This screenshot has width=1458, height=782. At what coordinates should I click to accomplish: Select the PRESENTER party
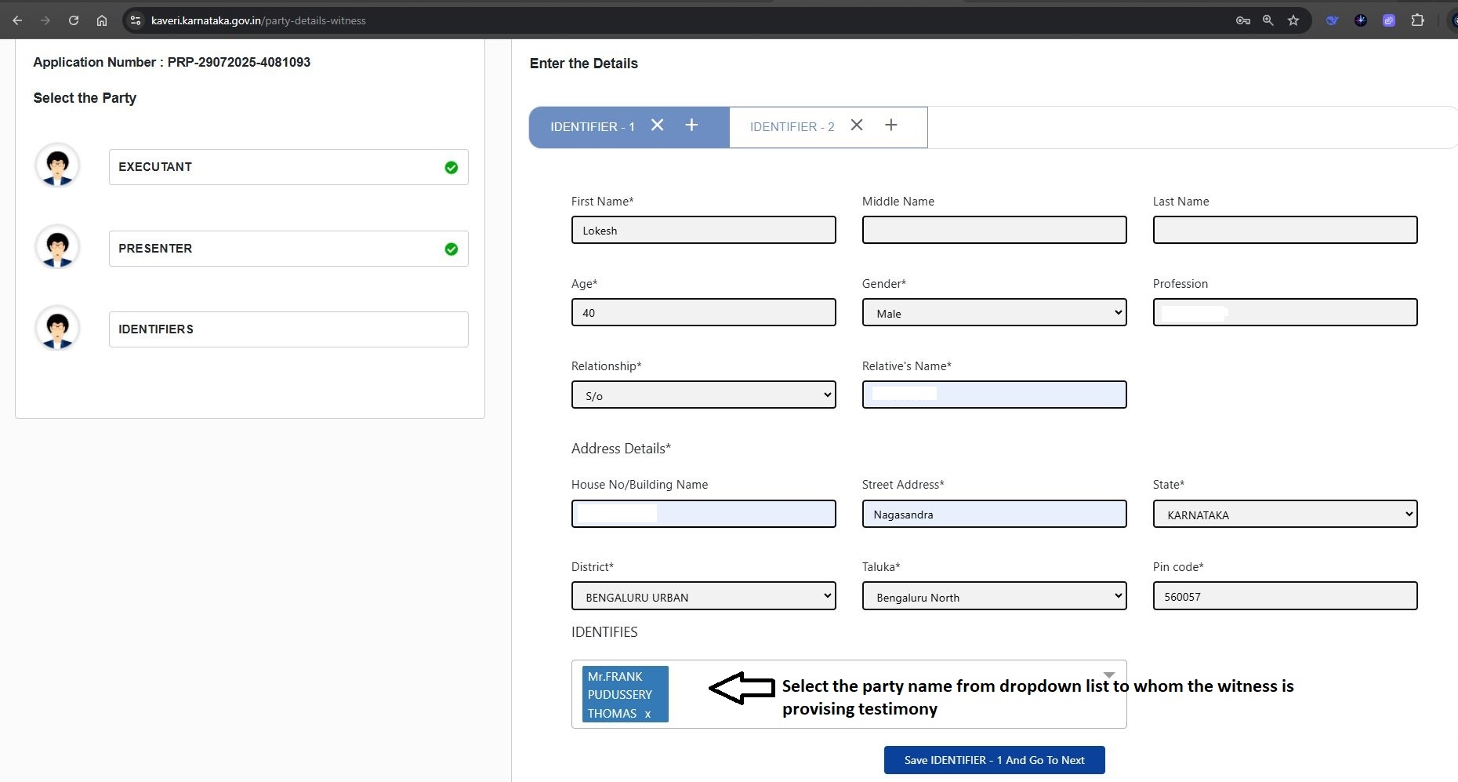click(288, 249)
